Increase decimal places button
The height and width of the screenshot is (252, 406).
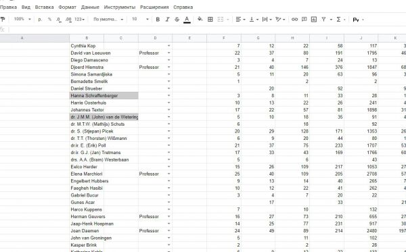coord(68,20)
